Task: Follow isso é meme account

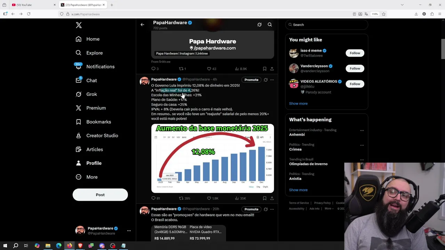Action: click(355, 53)
